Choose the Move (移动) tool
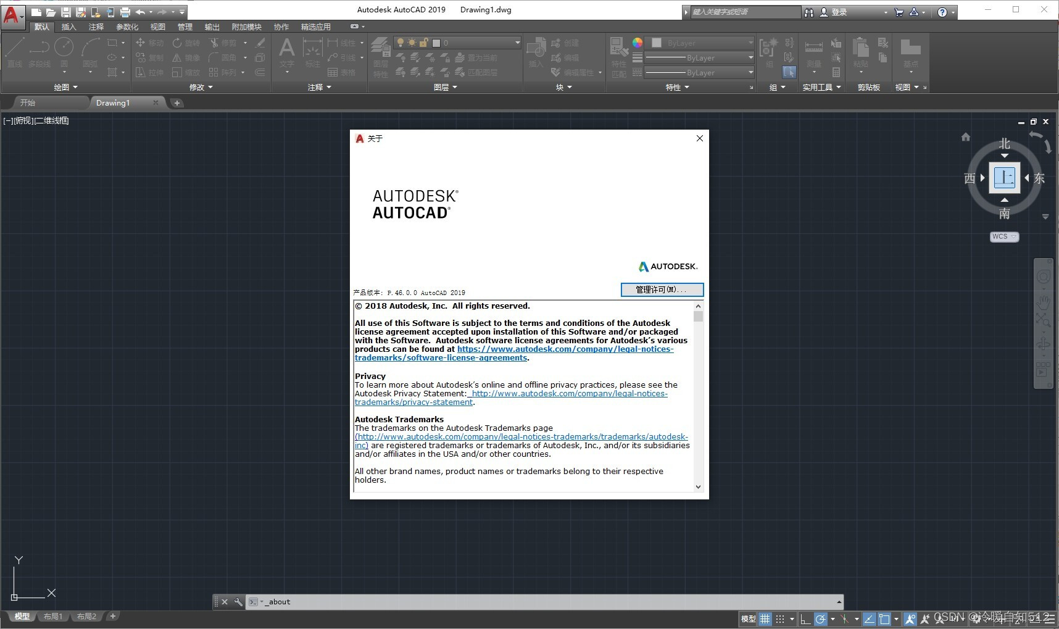 click(150, 43)
